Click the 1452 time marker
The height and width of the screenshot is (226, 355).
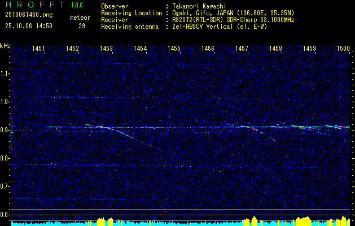pyautogui.click(x=72, y=48)
